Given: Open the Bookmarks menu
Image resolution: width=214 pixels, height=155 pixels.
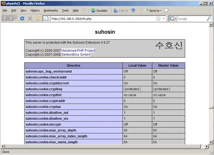Looking at the screenshot, I should pyautogui.click(x=51, y=11).
